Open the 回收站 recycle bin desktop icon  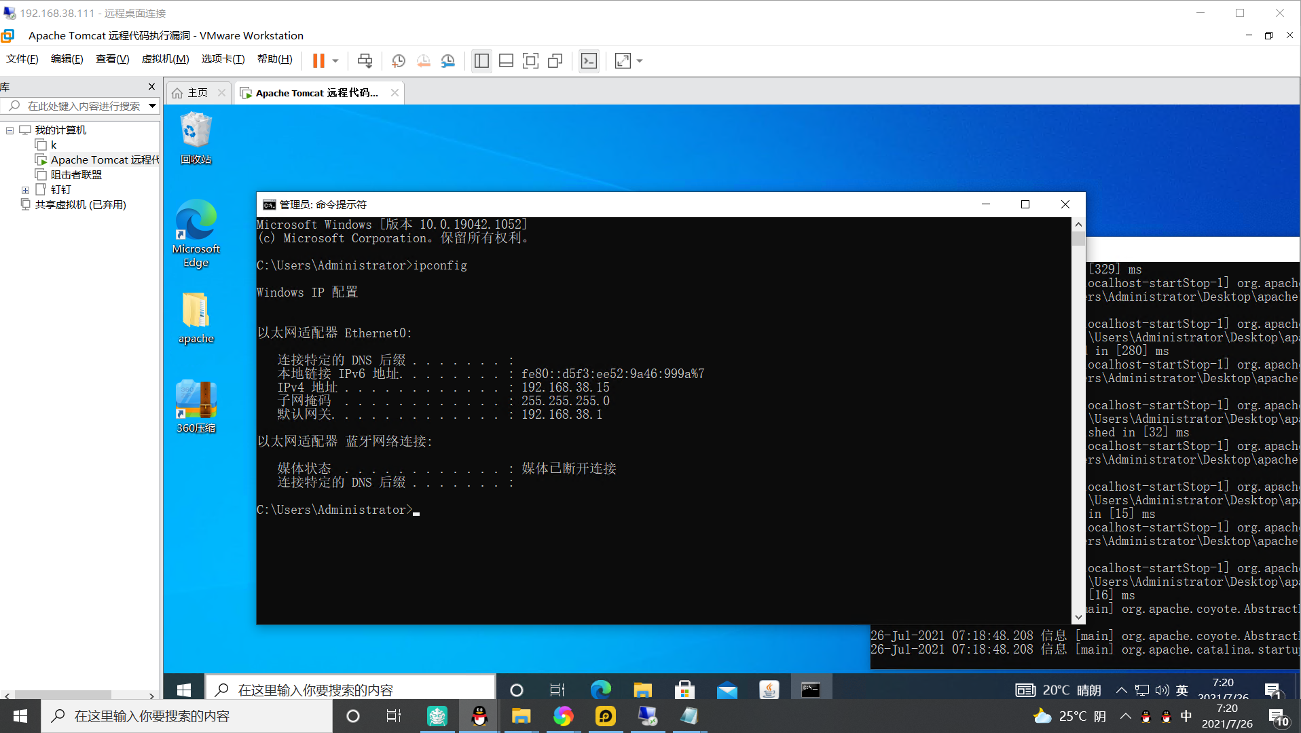(x=196, y=139)
